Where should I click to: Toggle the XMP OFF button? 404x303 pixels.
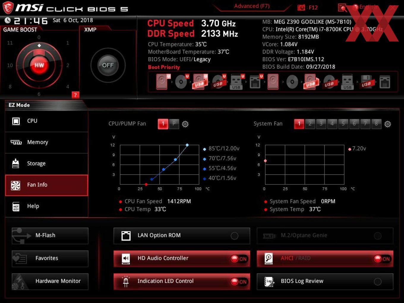tap(108, 65)
